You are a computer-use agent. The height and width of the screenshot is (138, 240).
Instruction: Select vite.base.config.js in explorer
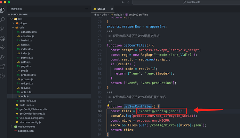tap(30, 122)
